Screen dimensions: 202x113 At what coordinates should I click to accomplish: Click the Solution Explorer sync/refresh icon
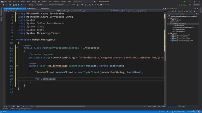[x=182, y=11]
